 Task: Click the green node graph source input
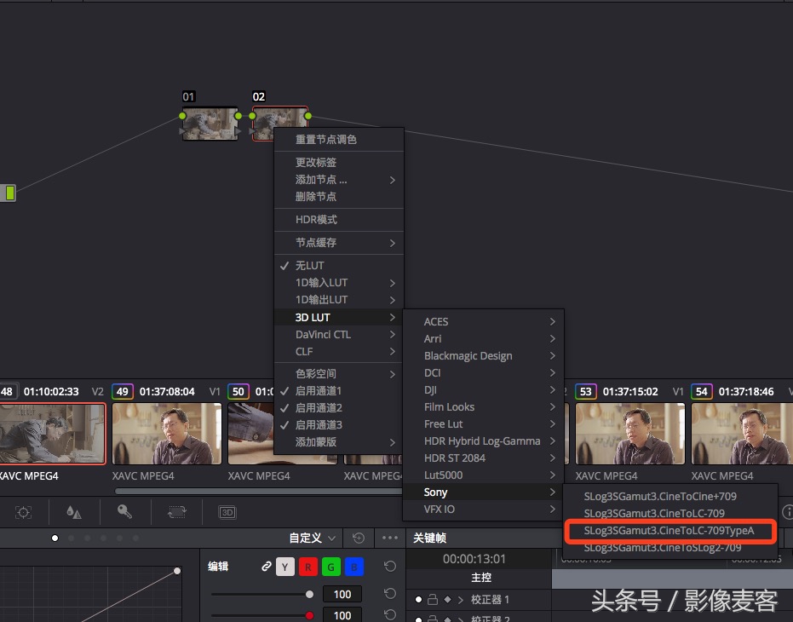[9, 193]
